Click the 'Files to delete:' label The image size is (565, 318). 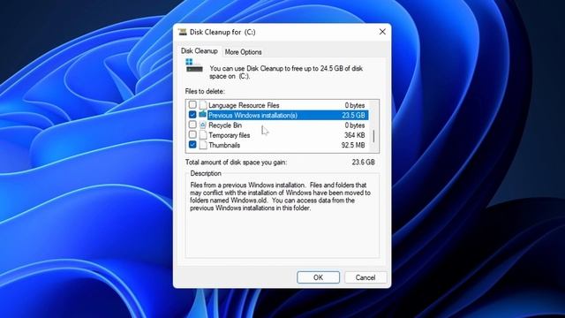coord(205,91)
